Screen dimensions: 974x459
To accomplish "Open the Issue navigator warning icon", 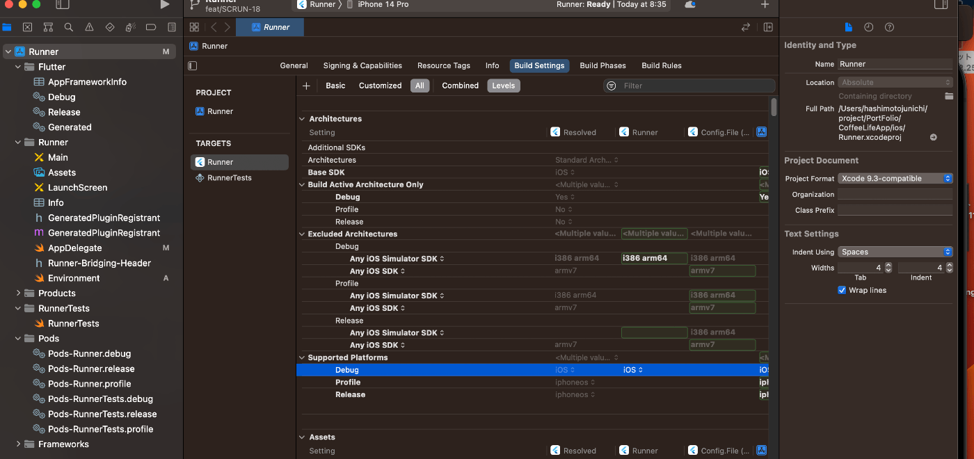I will (89, 27).
